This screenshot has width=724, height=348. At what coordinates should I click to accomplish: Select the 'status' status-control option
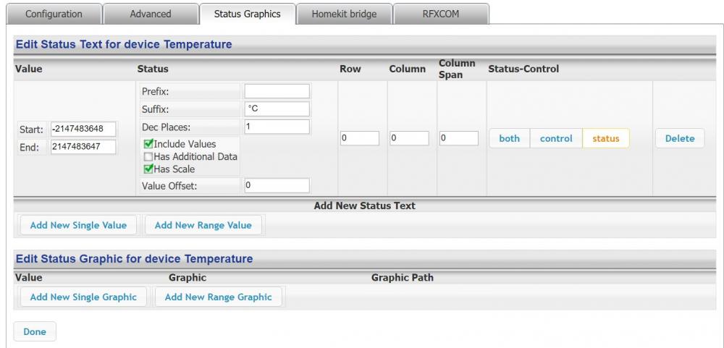click(606, 138)
